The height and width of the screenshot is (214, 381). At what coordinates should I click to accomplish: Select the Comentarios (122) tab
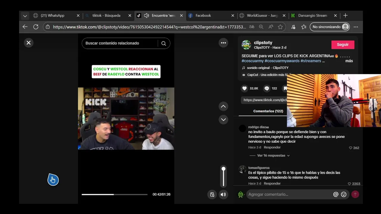click(x=268, y=111)
